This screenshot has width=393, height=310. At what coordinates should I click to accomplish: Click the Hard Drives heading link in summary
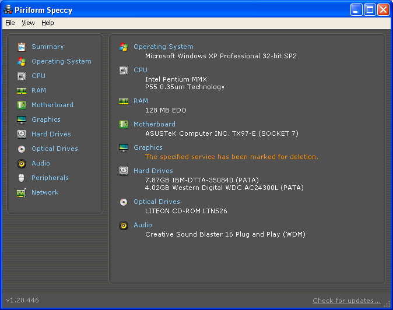click(153, 171)
